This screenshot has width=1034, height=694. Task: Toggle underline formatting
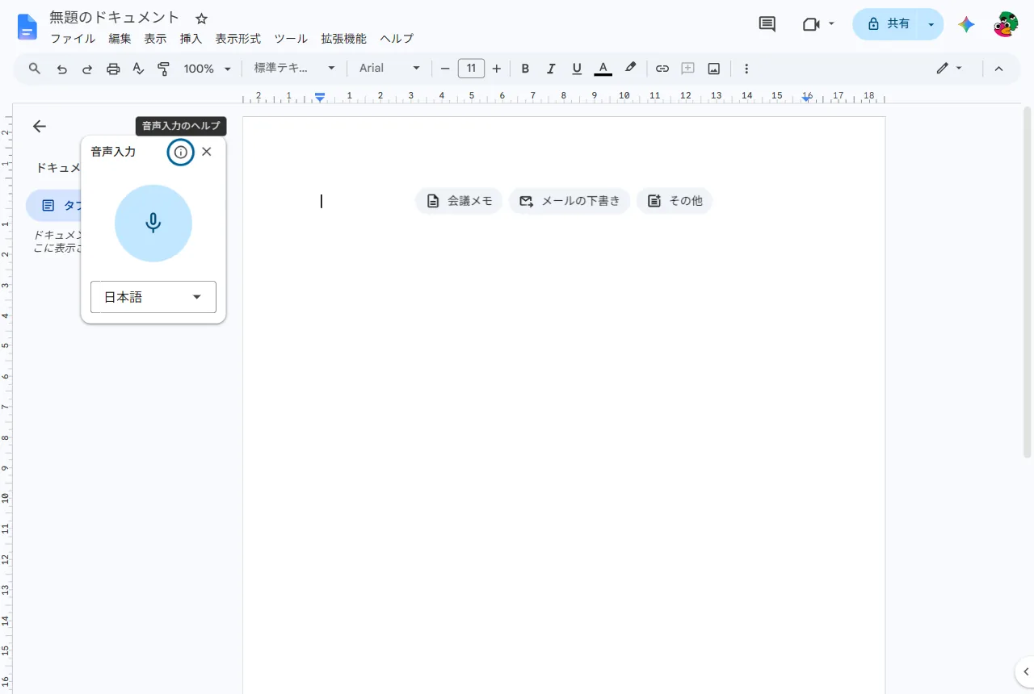click(577, 69)
